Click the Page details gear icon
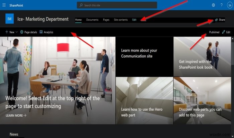 click(x=22, y=32)
